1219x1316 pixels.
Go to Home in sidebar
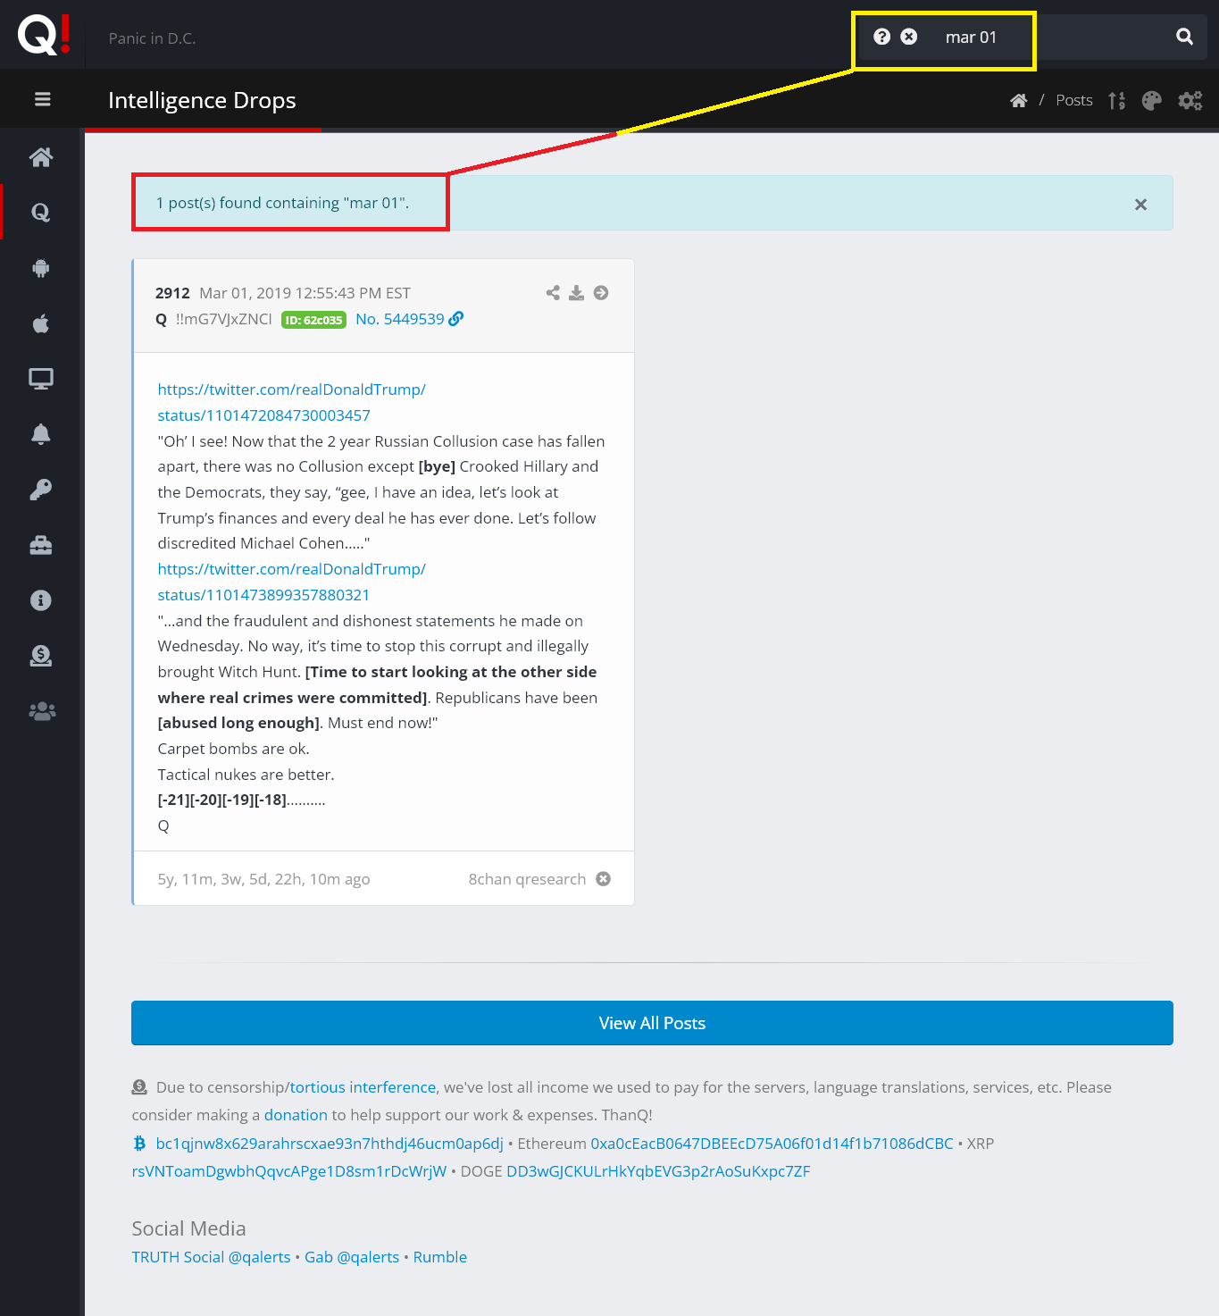[41, 157]
